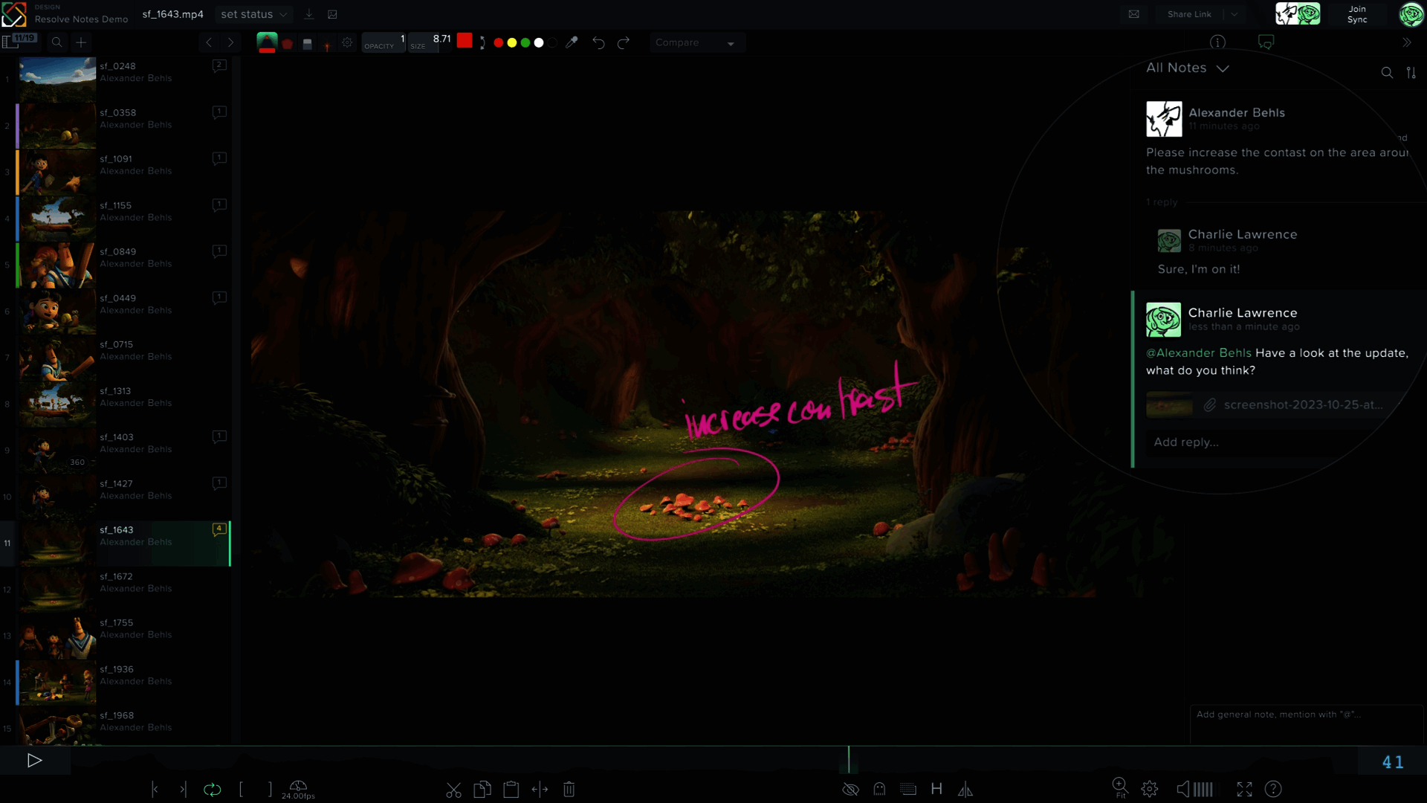Screen dimensions: 1427x803
Task: Toggle annotation visibility eye icon
Action: click(850, 790)
